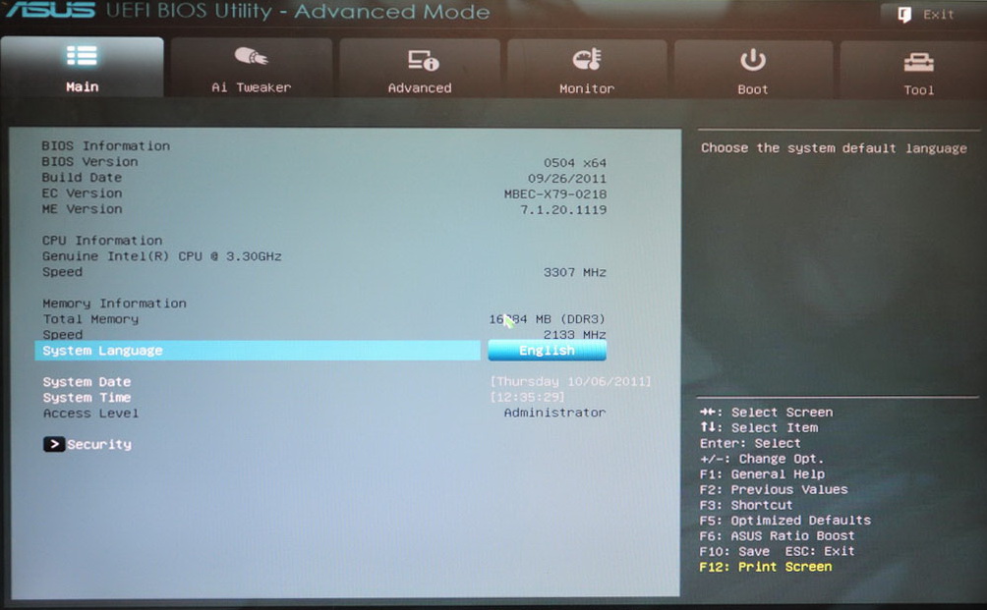Select the System Time label
The width and height of the screenshot is (987, 610).
[87, 398]
